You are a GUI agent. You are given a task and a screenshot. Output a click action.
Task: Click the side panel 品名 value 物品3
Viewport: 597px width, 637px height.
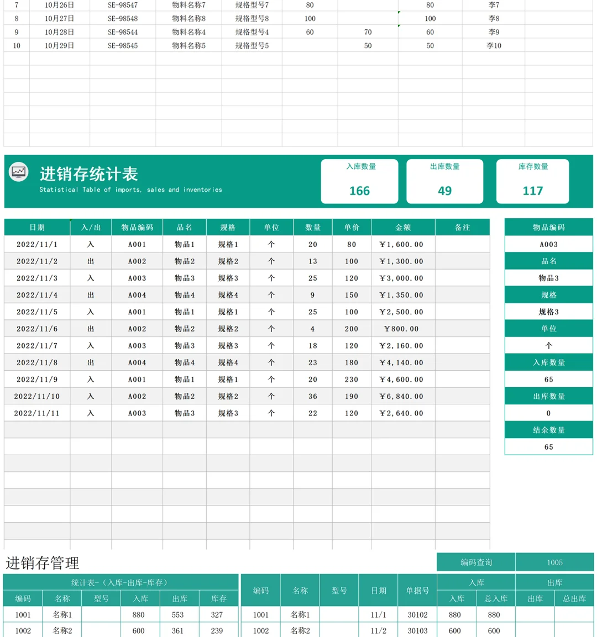[x=549, y=278]
